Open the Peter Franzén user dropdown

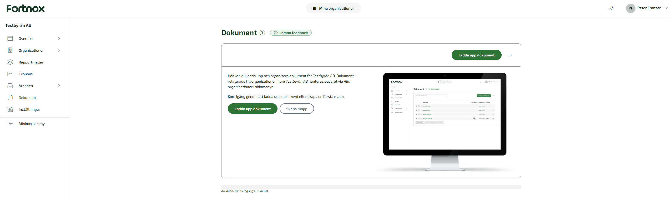pos(666,8)
